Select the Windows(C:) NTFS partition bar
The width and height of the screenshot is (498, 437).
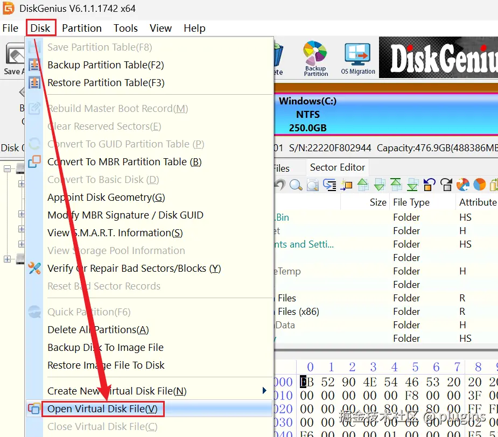pos(386,114)
